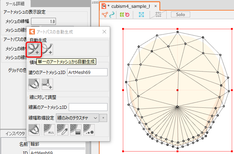
Task: Click auto-generate from single ArtMesh icon
Action: tap(35, 49)
